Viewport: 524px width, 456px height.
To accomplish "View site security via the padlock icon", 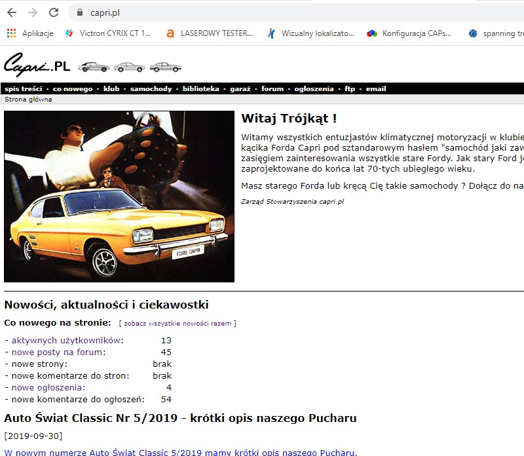I will coord(79,12).
